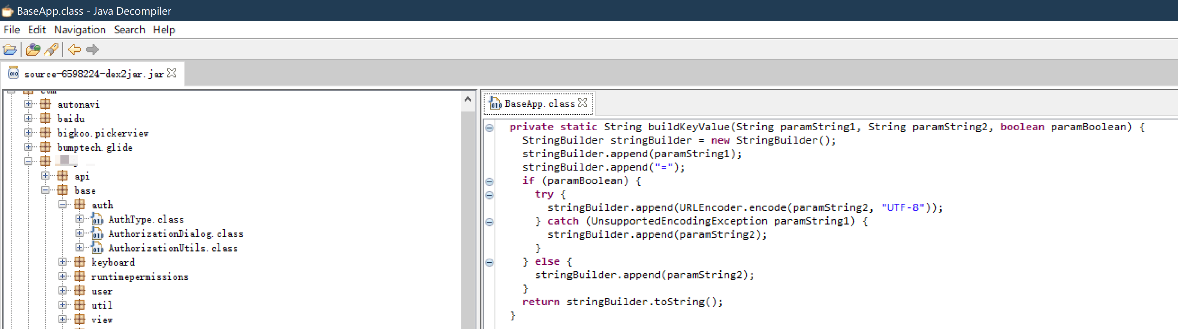The width and height of the screenshot is (1178, 329).
Task: Open the Navigation menu
Action: pos(79,30)
